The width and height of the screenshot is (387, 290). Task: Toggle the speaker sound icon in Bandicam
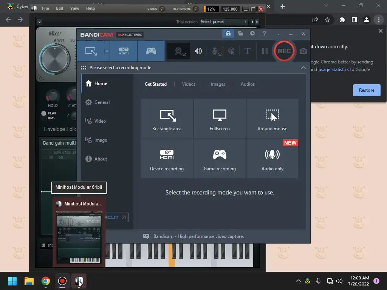198,51
